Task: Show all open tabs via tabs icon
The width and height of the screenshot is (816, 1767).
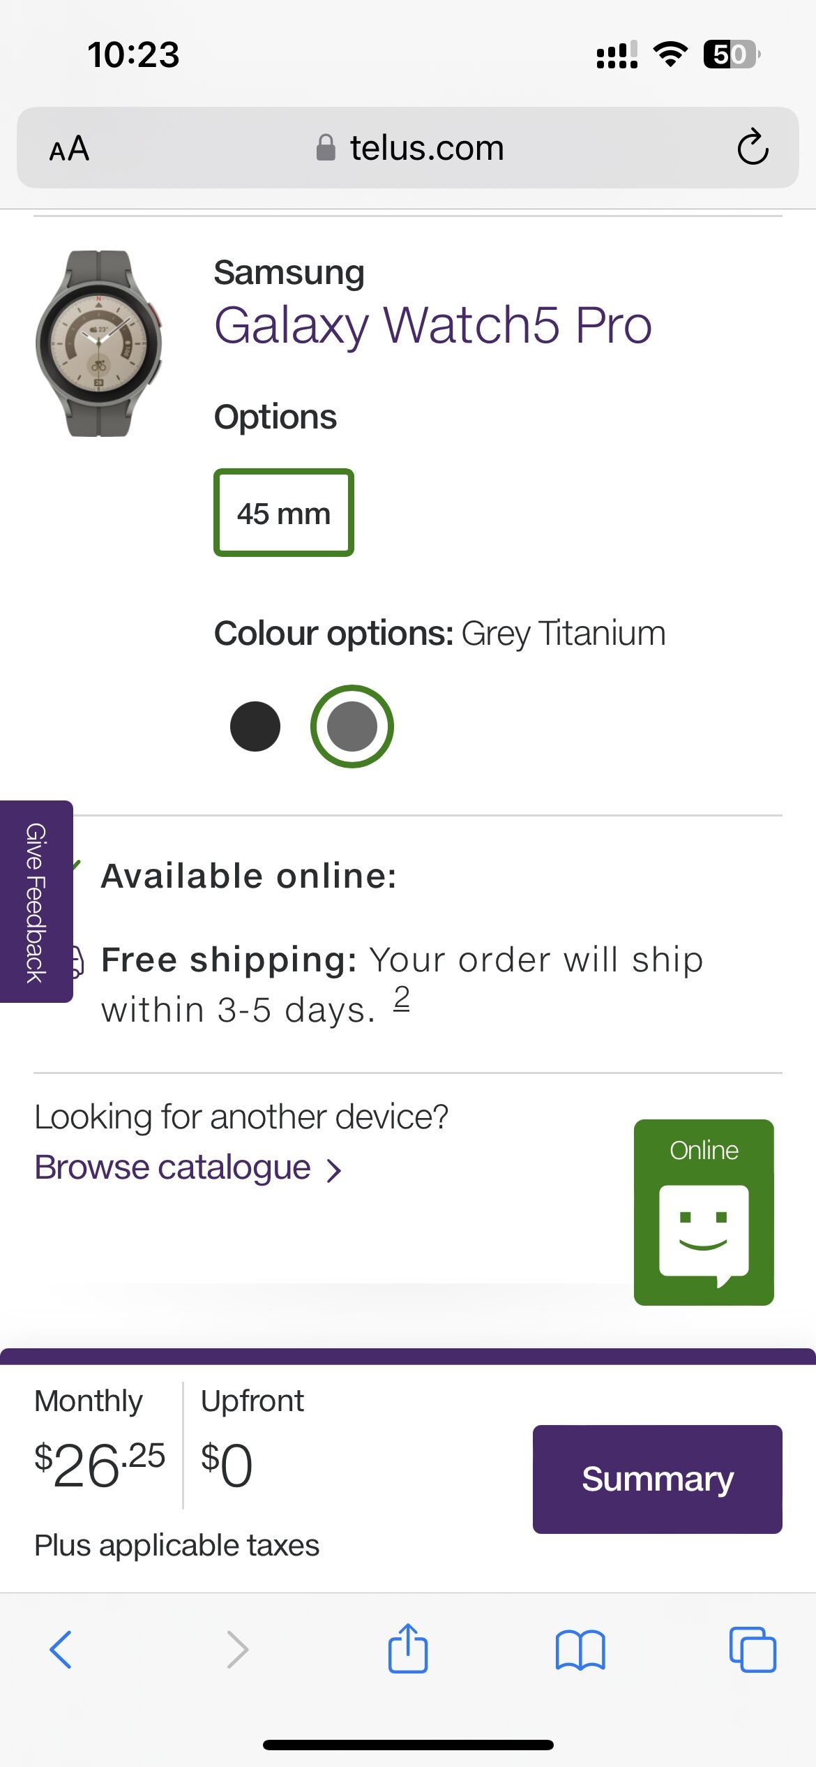Action: tap(755, 1649)
